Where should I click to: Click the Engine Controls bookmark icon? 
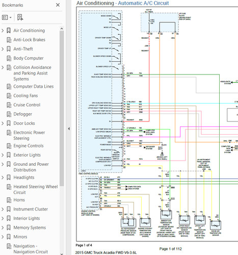pos(9,146)
